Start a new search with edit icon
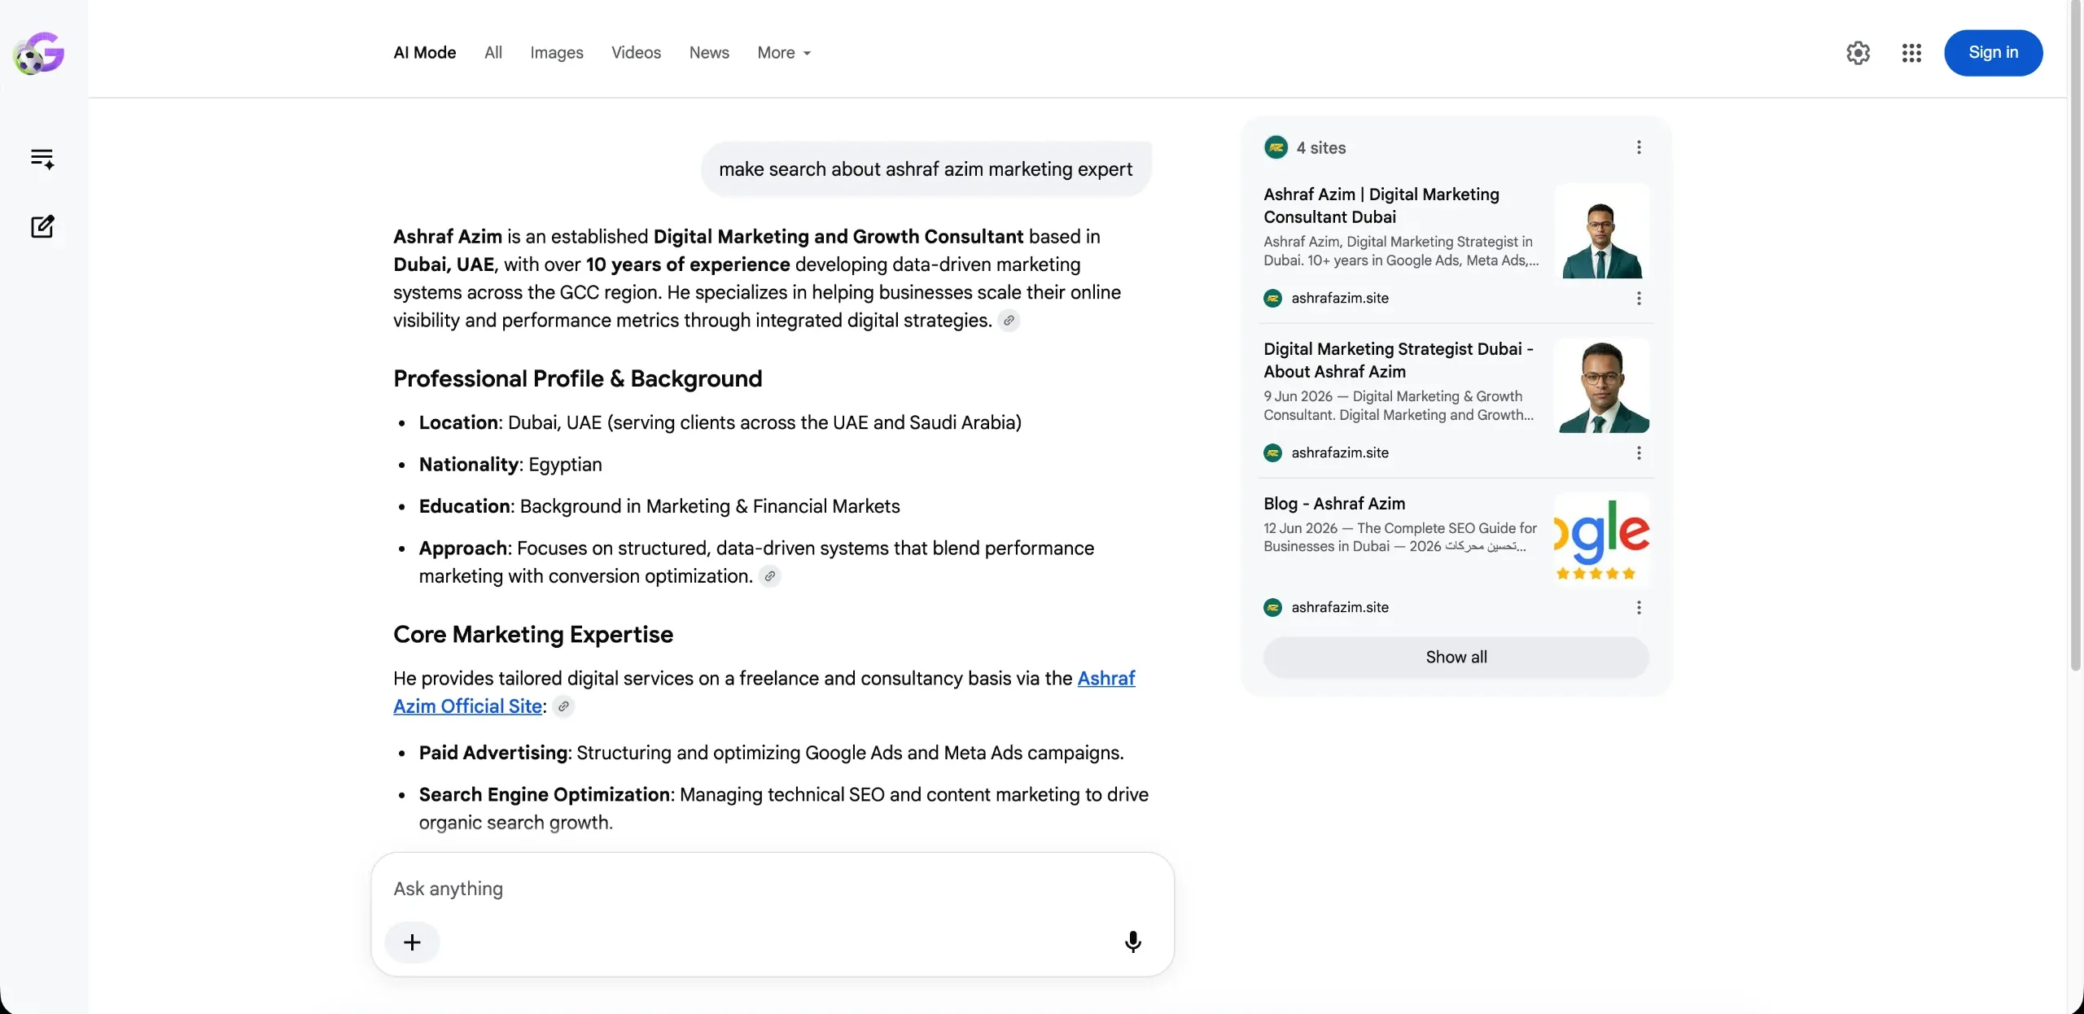 coord(42,226)
